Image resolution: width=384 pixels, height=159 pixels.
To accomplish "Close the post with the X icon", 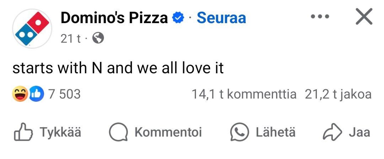I will point(364,17).
